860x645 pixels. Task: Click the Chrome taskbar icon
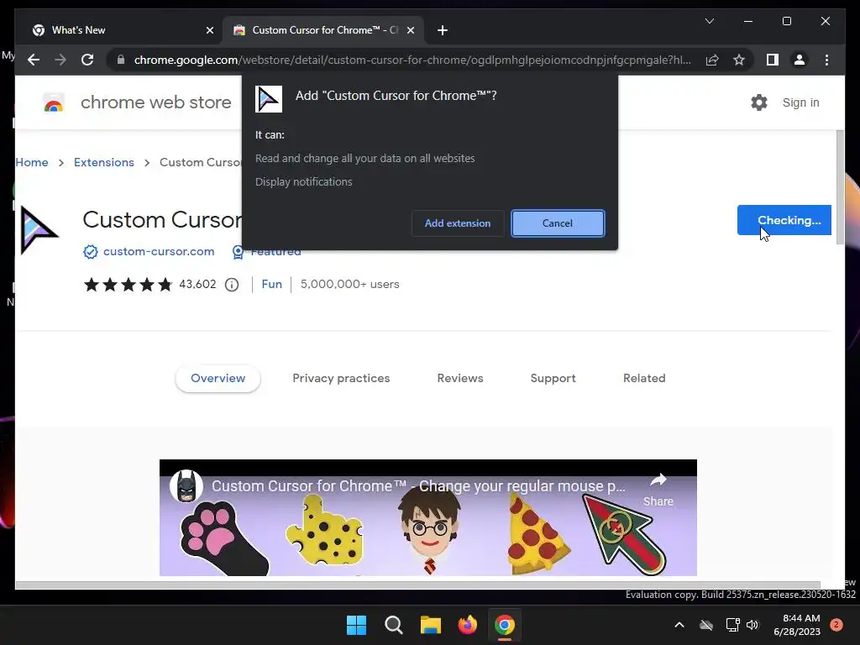click(x=505, y=625)
